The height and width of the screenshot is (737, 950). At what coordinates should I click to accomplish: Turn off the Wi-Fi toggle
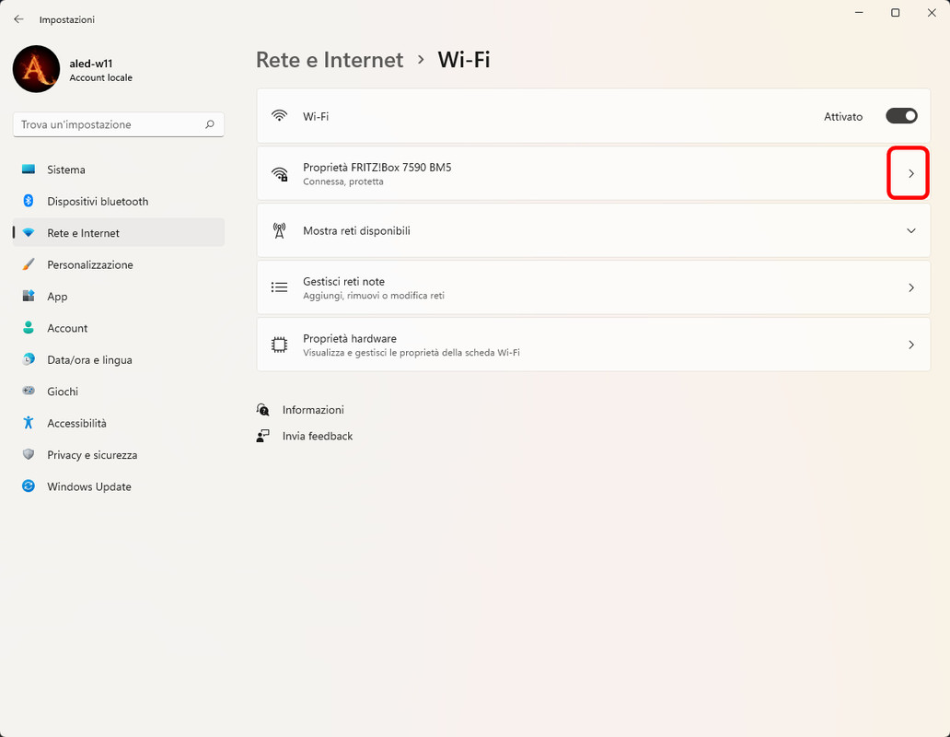tap(901, 116)
